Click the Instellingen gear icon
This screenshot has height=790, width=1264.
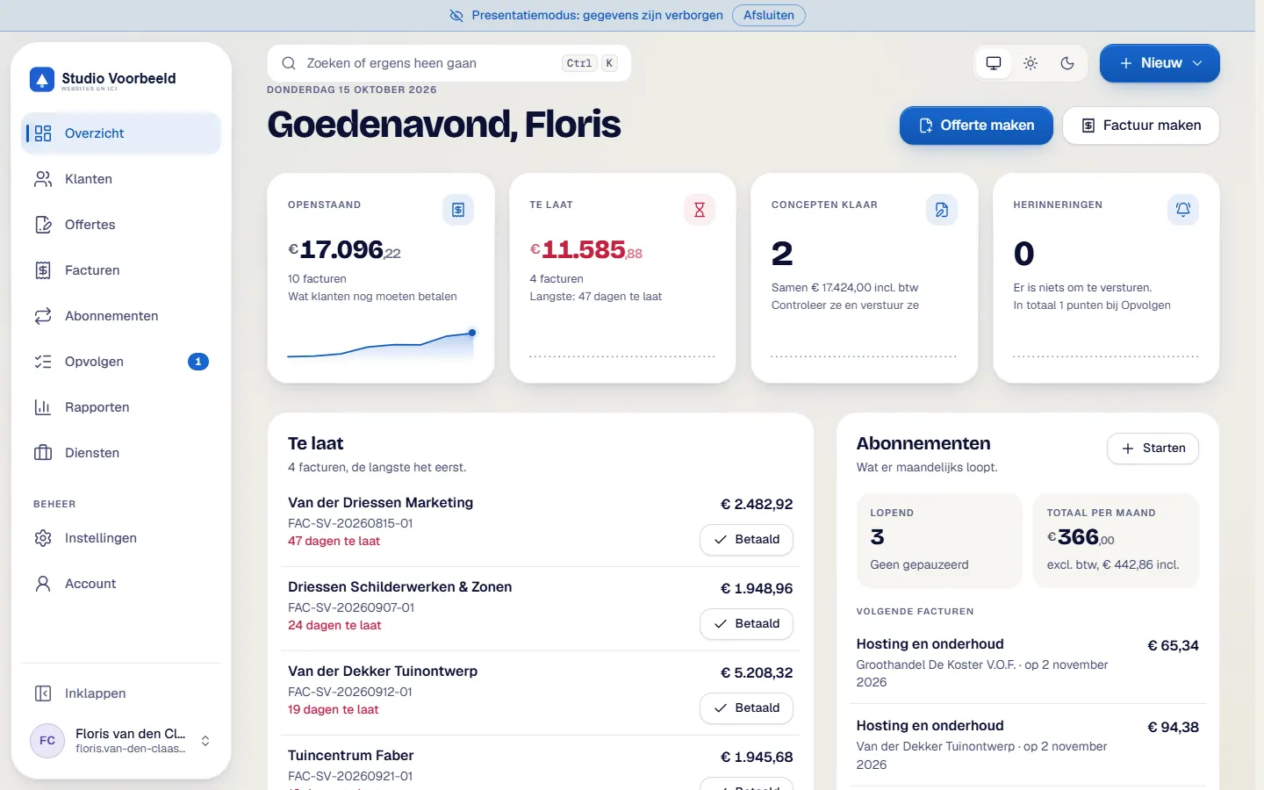click(42, 538)
